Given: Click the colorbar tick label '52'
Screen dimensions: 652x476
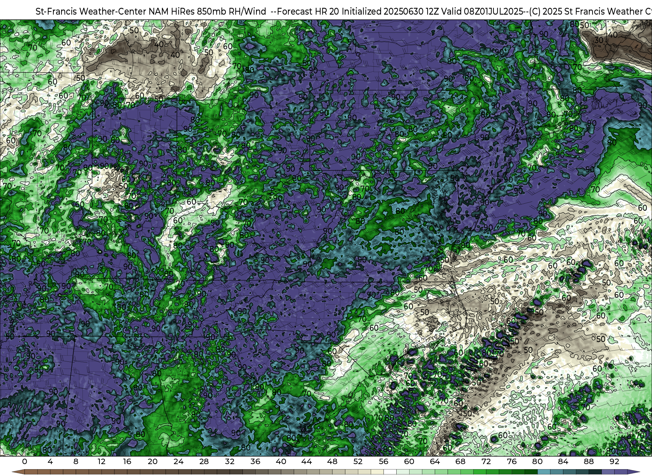Looking at the screenshot, I should [x=358, y=461].
